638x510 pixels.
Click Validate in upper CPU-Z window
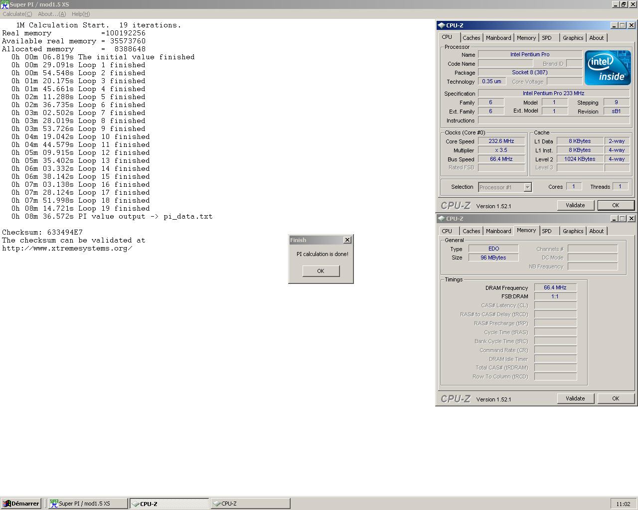tap(575, 205)
